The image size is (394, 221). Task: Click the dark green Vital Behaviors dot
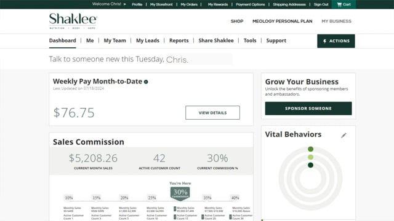pos(310,165)
